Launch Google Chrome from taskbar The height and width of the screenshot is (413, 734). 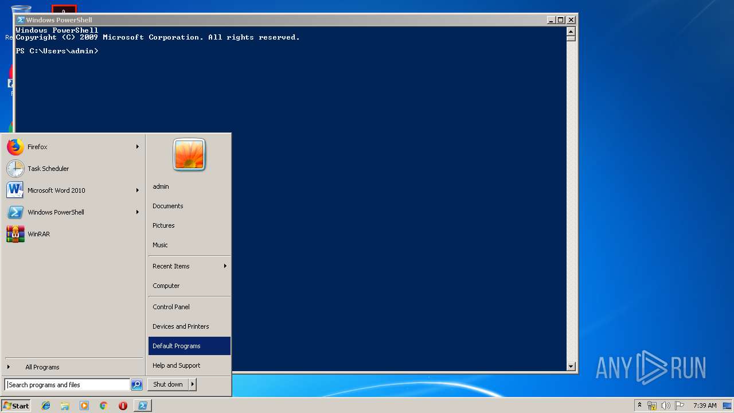tap(103, 406)
